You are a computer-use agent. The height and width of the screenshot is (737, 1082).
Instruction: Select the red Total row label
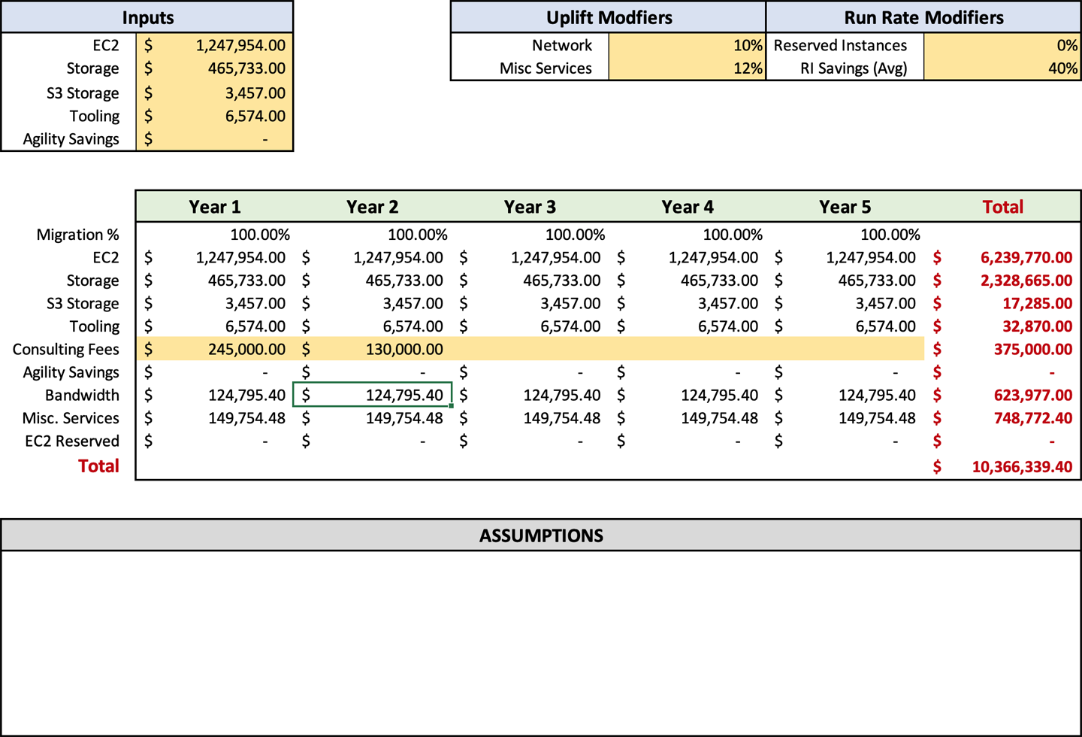click(98, 466)
